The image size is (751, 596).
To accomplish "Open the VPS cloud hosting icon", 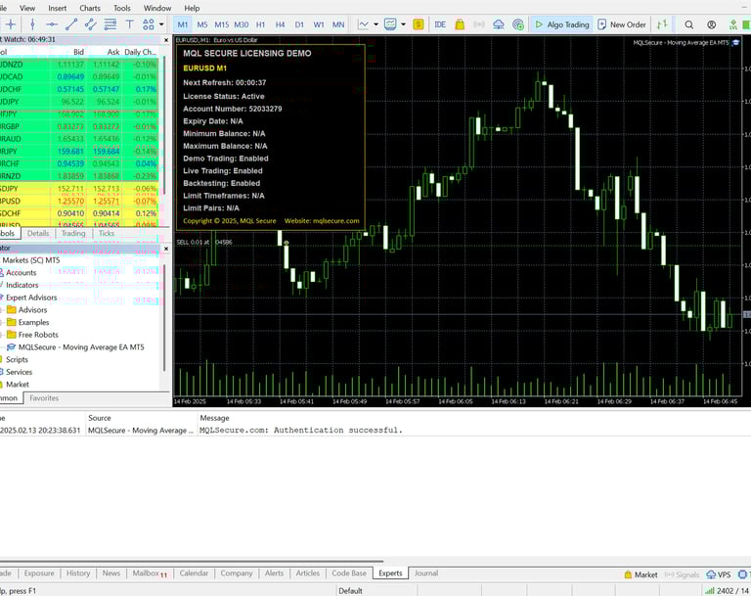I will pyautogui.click(x=499, y=24).
